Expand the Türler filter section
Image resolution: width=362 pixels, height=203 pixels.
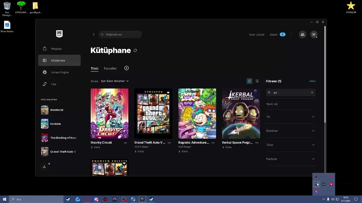[x=290, y=145]
